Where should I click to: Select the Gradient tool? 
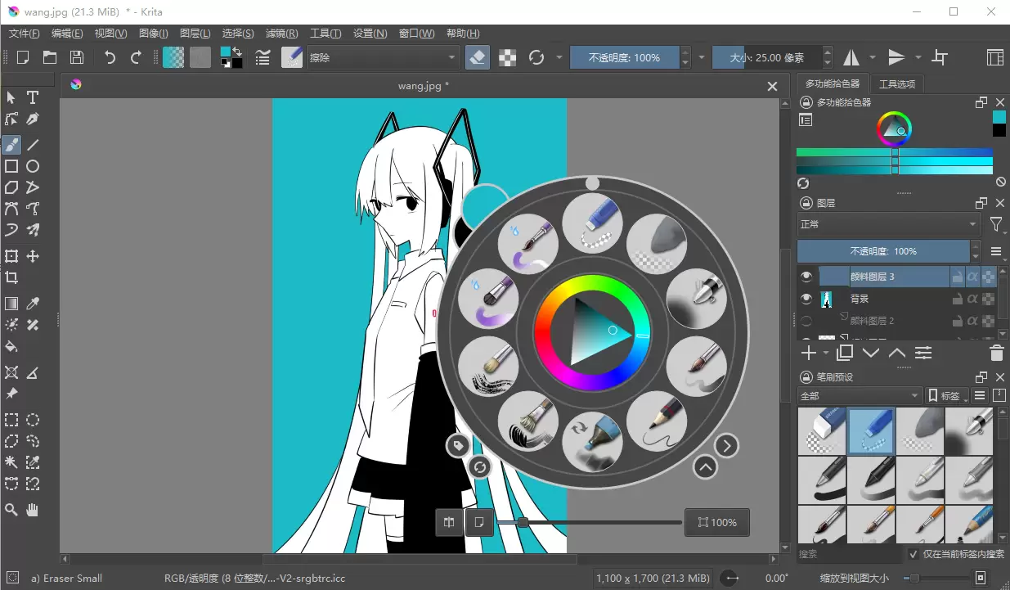coord(11,304)
